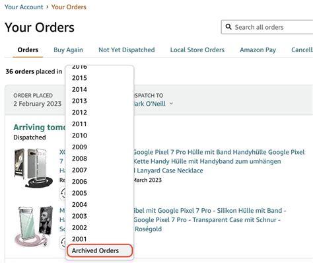
Task: Open the Amazon Pay tab
Action: [258, 50]
